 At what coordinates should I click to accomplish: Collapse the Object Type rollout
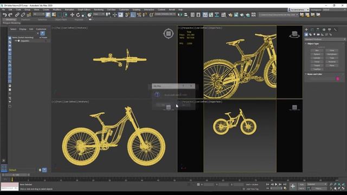(313, 44)
